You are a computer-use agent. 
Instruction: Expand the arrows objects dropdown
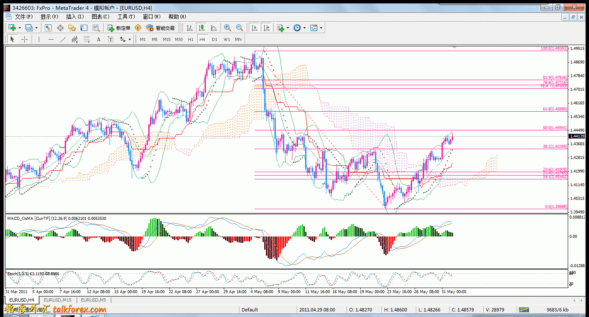coord(130,39)
